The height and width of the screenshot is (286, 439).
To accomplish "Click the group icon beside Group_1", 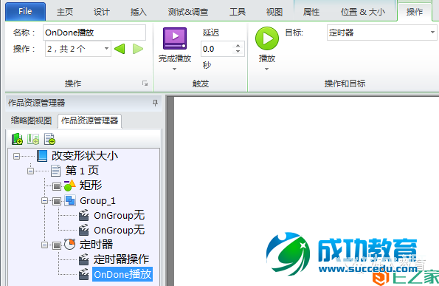I will tap(70, 200).
